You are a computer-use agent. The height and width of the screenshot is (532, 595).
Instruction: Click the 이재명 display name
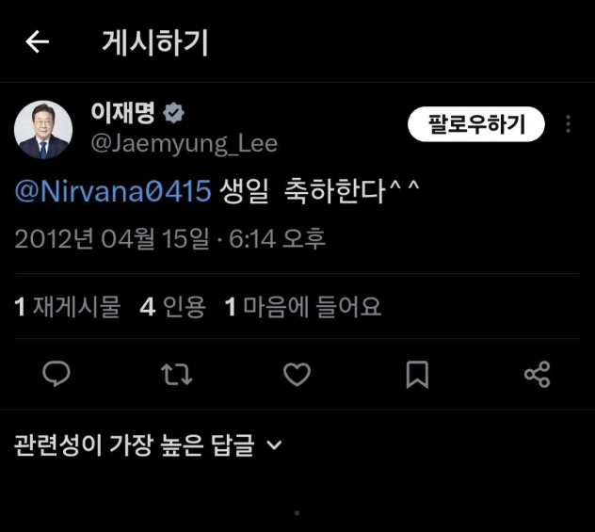(123, 114)
